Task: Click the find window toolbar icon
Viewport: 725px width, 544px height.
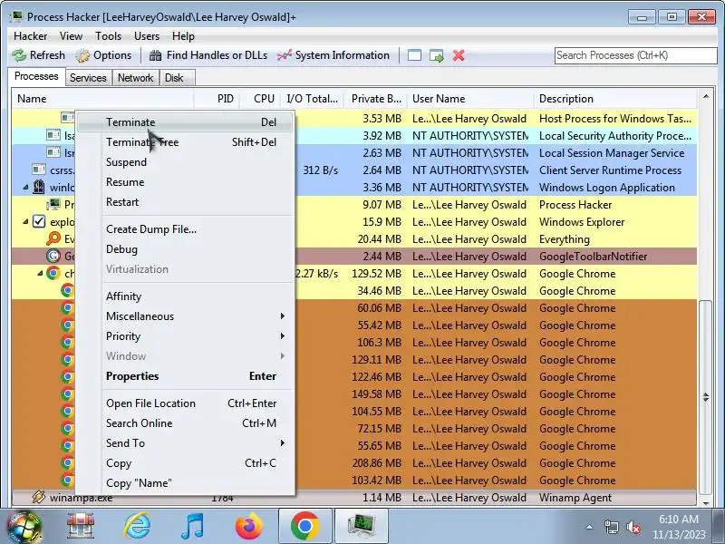Action: (414, 55)
